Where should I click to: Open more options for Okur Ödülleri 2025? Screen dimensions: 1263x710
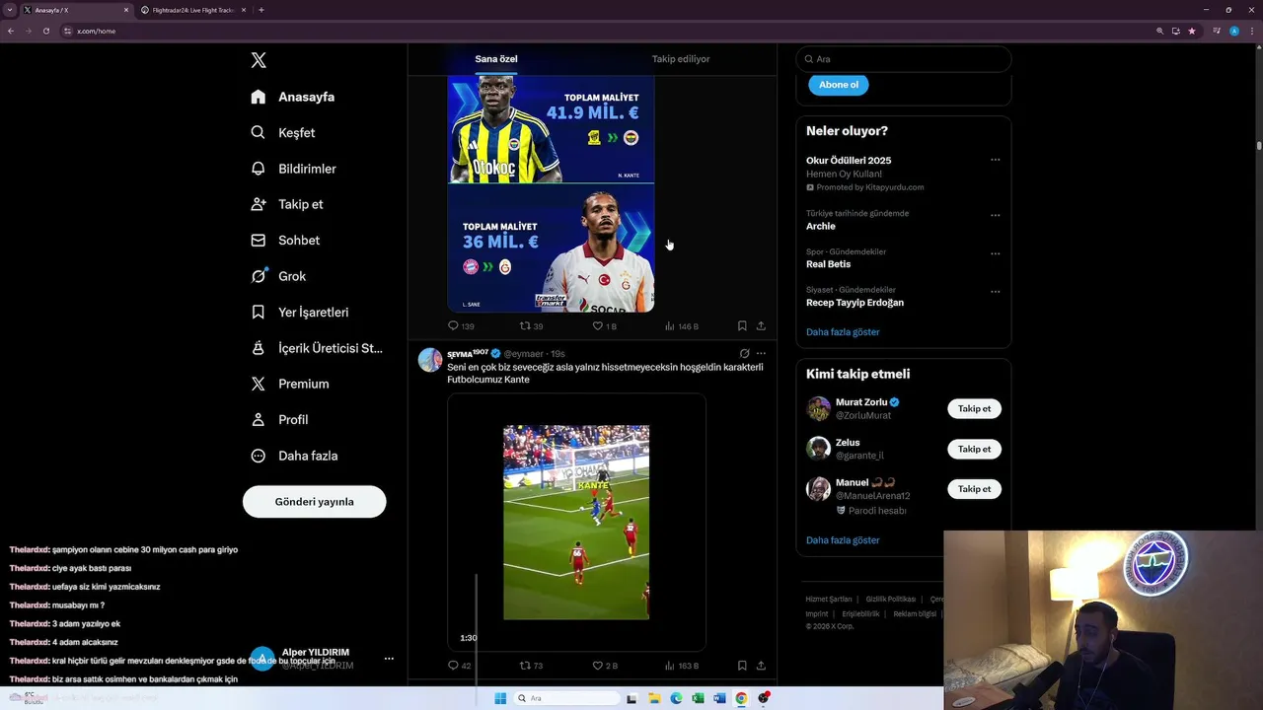pos(995,160)
